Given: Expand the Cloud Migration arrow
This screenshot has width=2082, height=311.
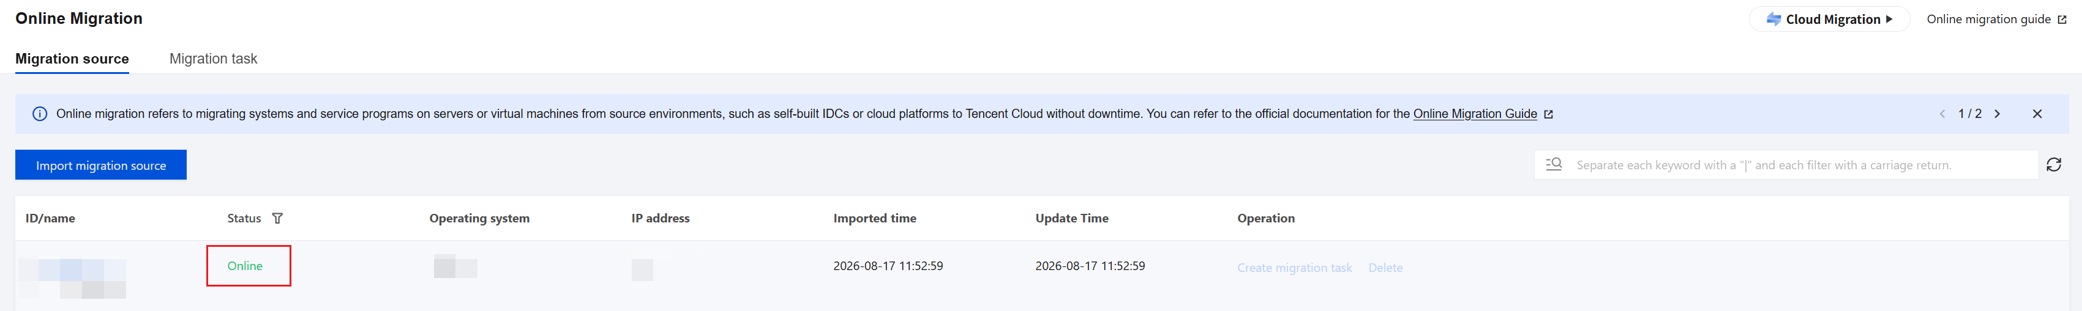Looking at the screenshot, I should pos(1889,20).
